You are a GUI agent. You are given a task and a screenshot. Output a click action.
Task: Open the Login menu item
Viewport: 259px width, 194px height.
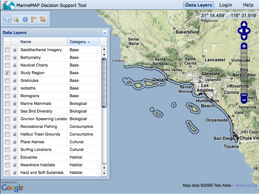225,5
